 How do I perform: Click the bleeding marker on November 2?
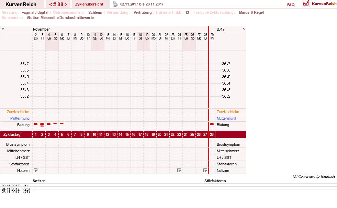[x=36, y=124]
